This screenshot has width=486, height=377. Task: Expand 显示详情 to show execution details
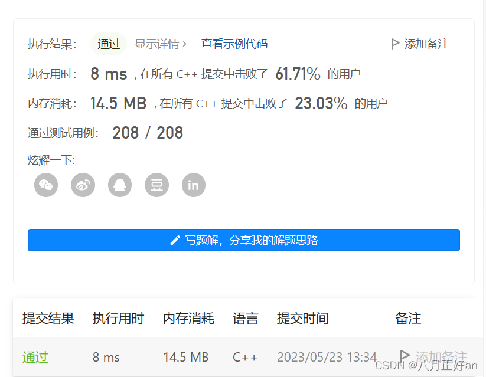(158, 44)
